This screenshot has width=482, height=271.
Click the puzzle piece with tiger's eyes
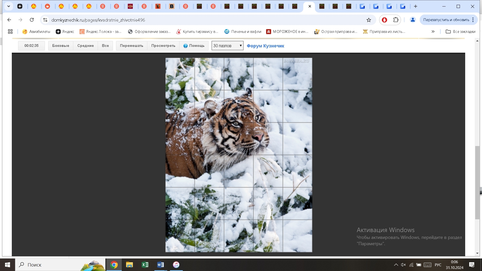(239, 106)
